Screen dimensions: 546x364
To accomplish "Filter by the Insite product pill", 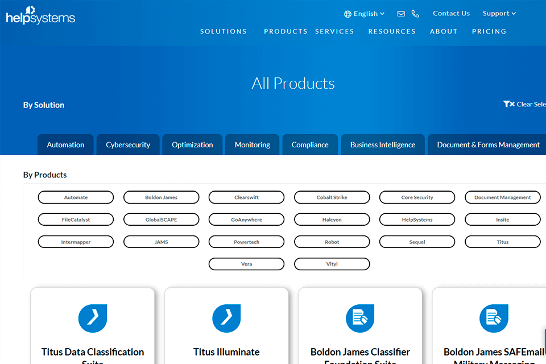I will tap(502, 220).
